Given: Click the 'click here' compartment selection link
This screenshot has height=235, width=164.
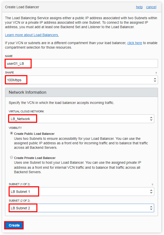Looking at the screenshot, I should click(134, 43).
